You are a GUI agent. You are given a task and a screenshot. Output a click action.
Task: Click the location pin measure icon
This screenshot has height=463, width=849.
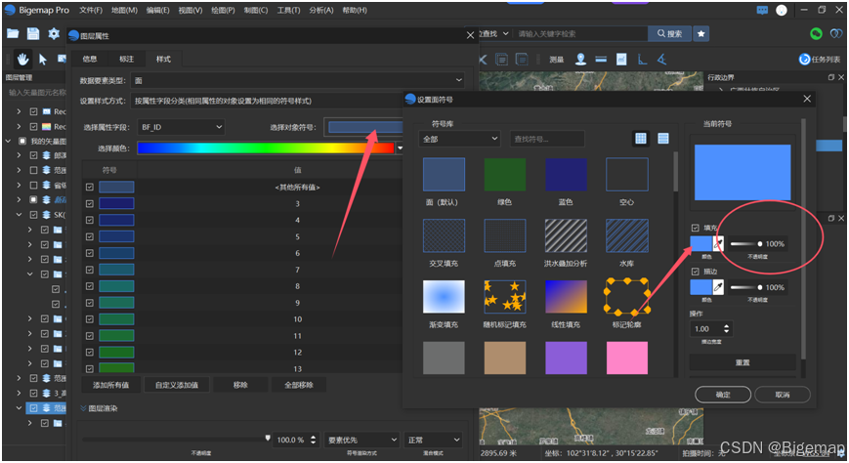pyautogui.click(x=581, y=59)
